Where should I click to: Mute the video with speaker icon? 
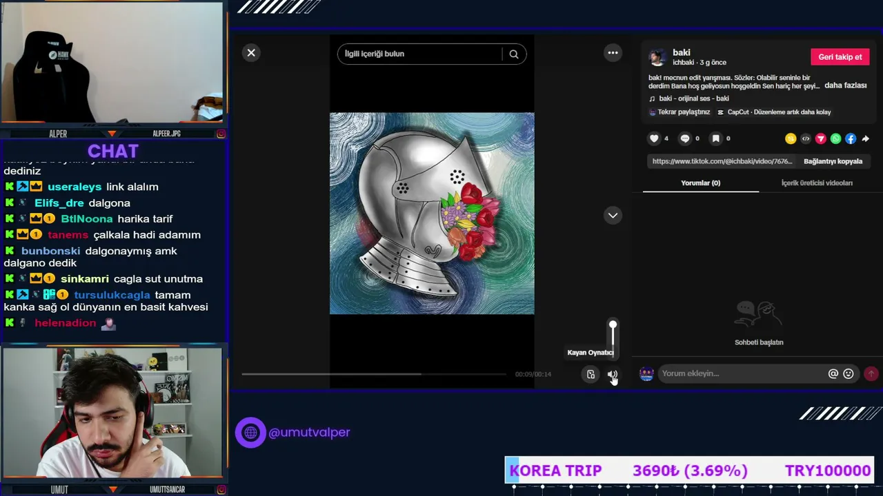[612, 374]
